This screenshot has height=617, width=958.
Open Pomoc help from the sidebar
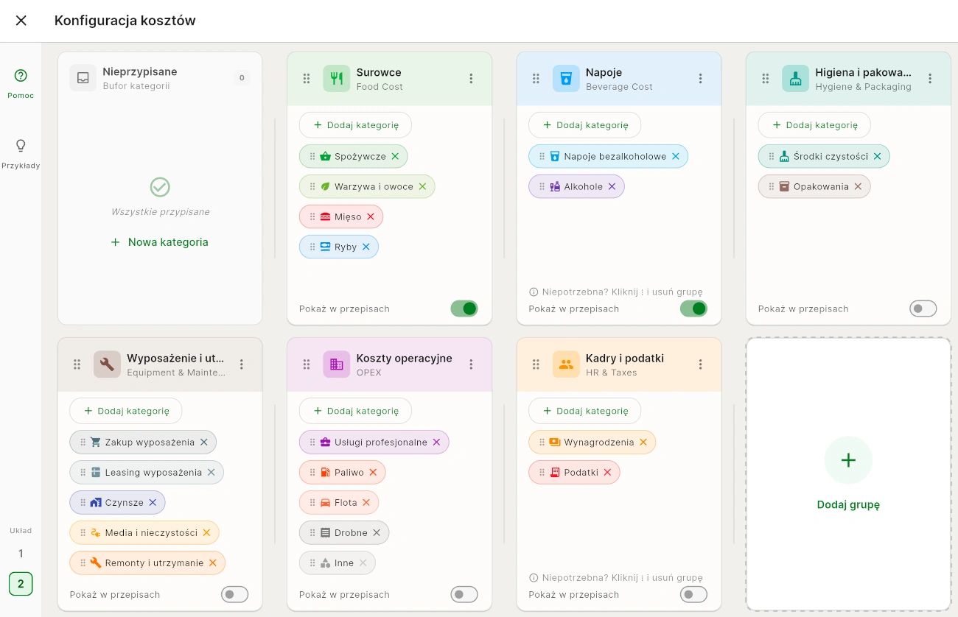21,82
